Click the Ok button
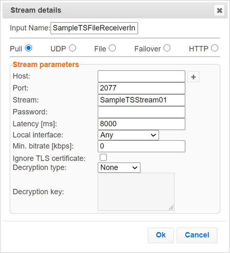 pos(161,235)
